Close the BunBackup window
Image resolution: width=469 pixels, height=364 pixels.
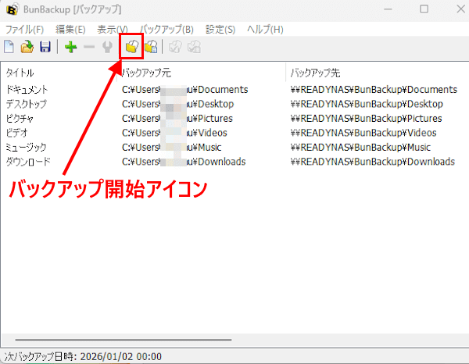point(461,9)
